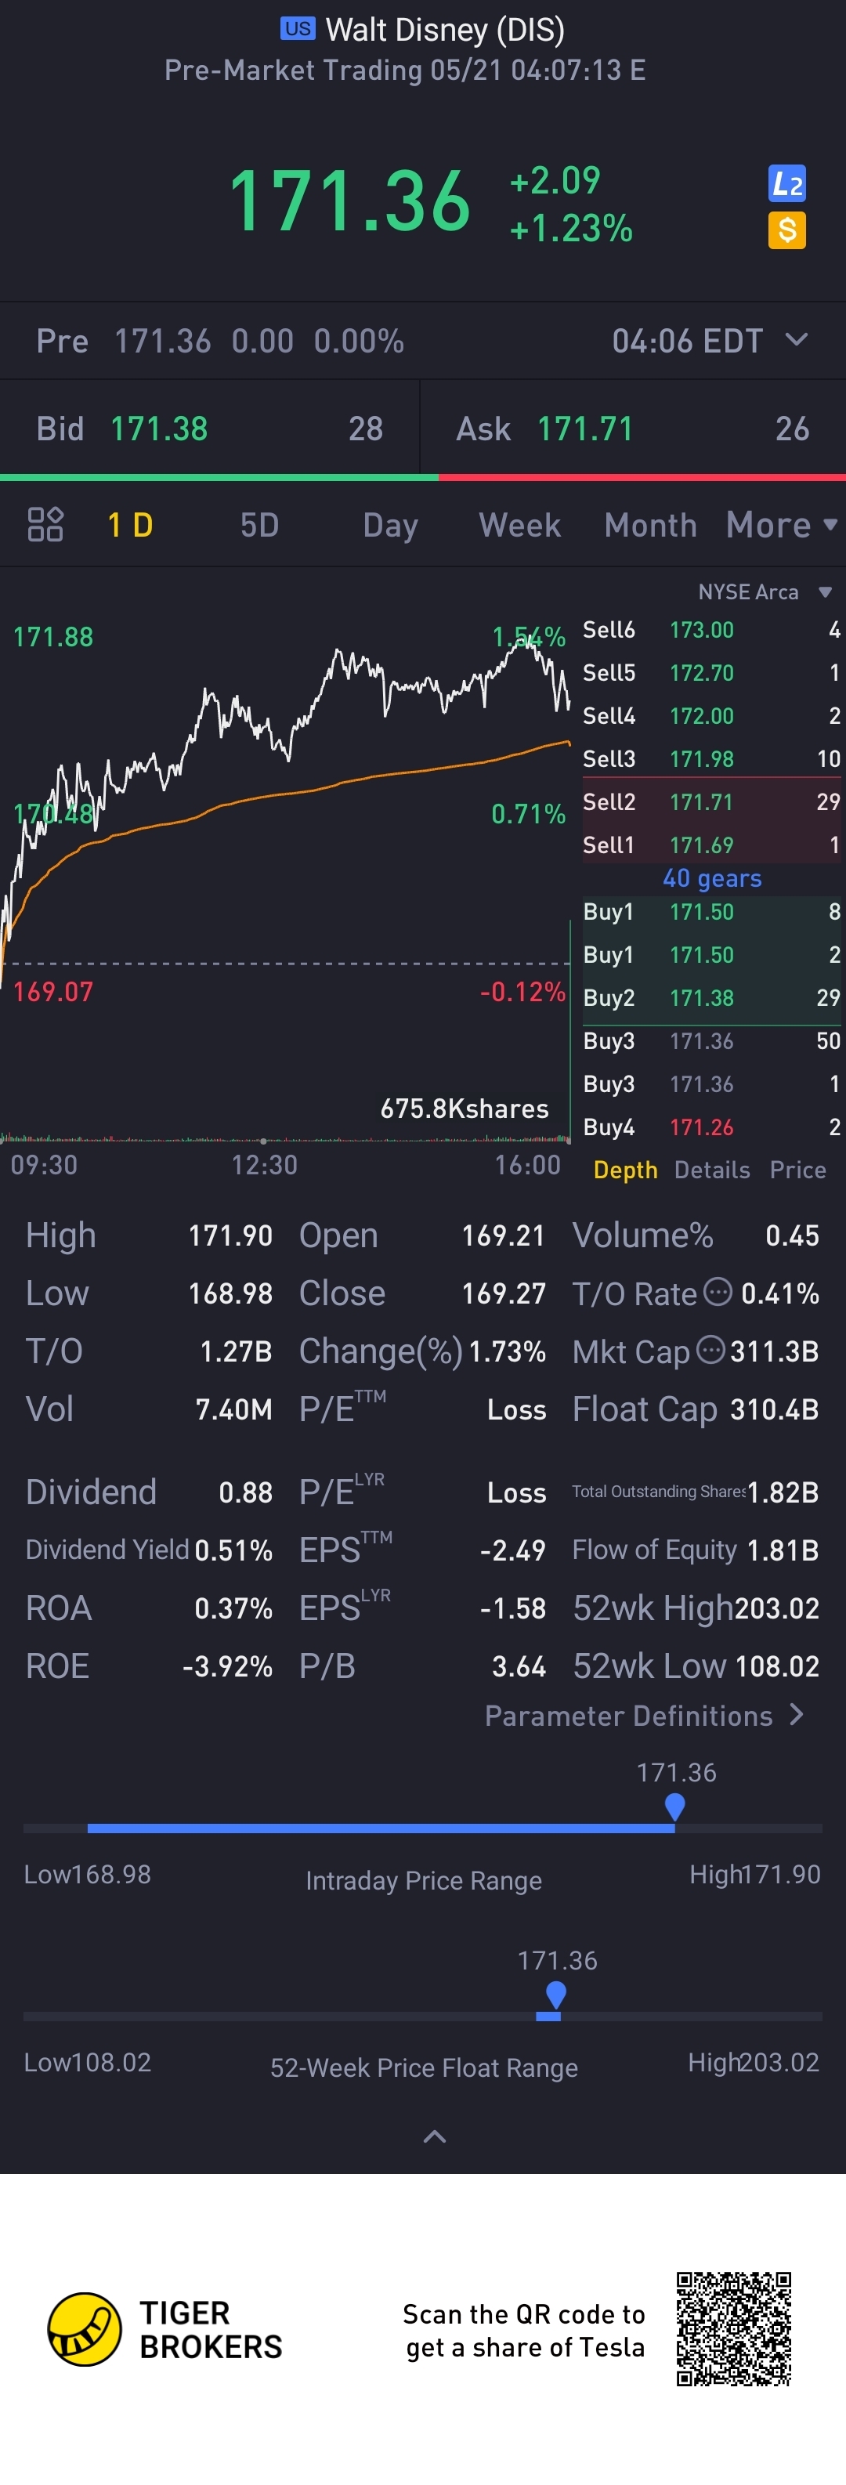Viewport: 846px width, 2485px height.
Task: Select the Sell6 173.00 order row
Action: tap(711, 630)
